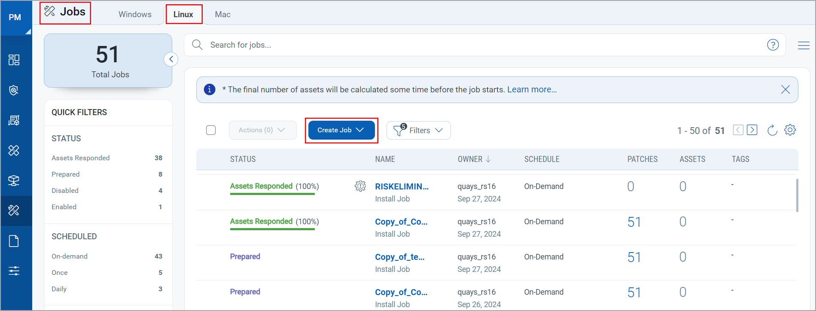Refresh the jobs list
The width and height of the screenshot is (816, 311).
click(772, 130)
